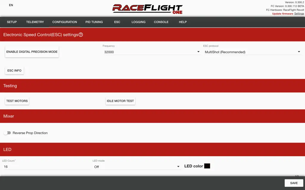Start the motor test
The height and width of the screenshot is (190, 305).
click(17, 101)
